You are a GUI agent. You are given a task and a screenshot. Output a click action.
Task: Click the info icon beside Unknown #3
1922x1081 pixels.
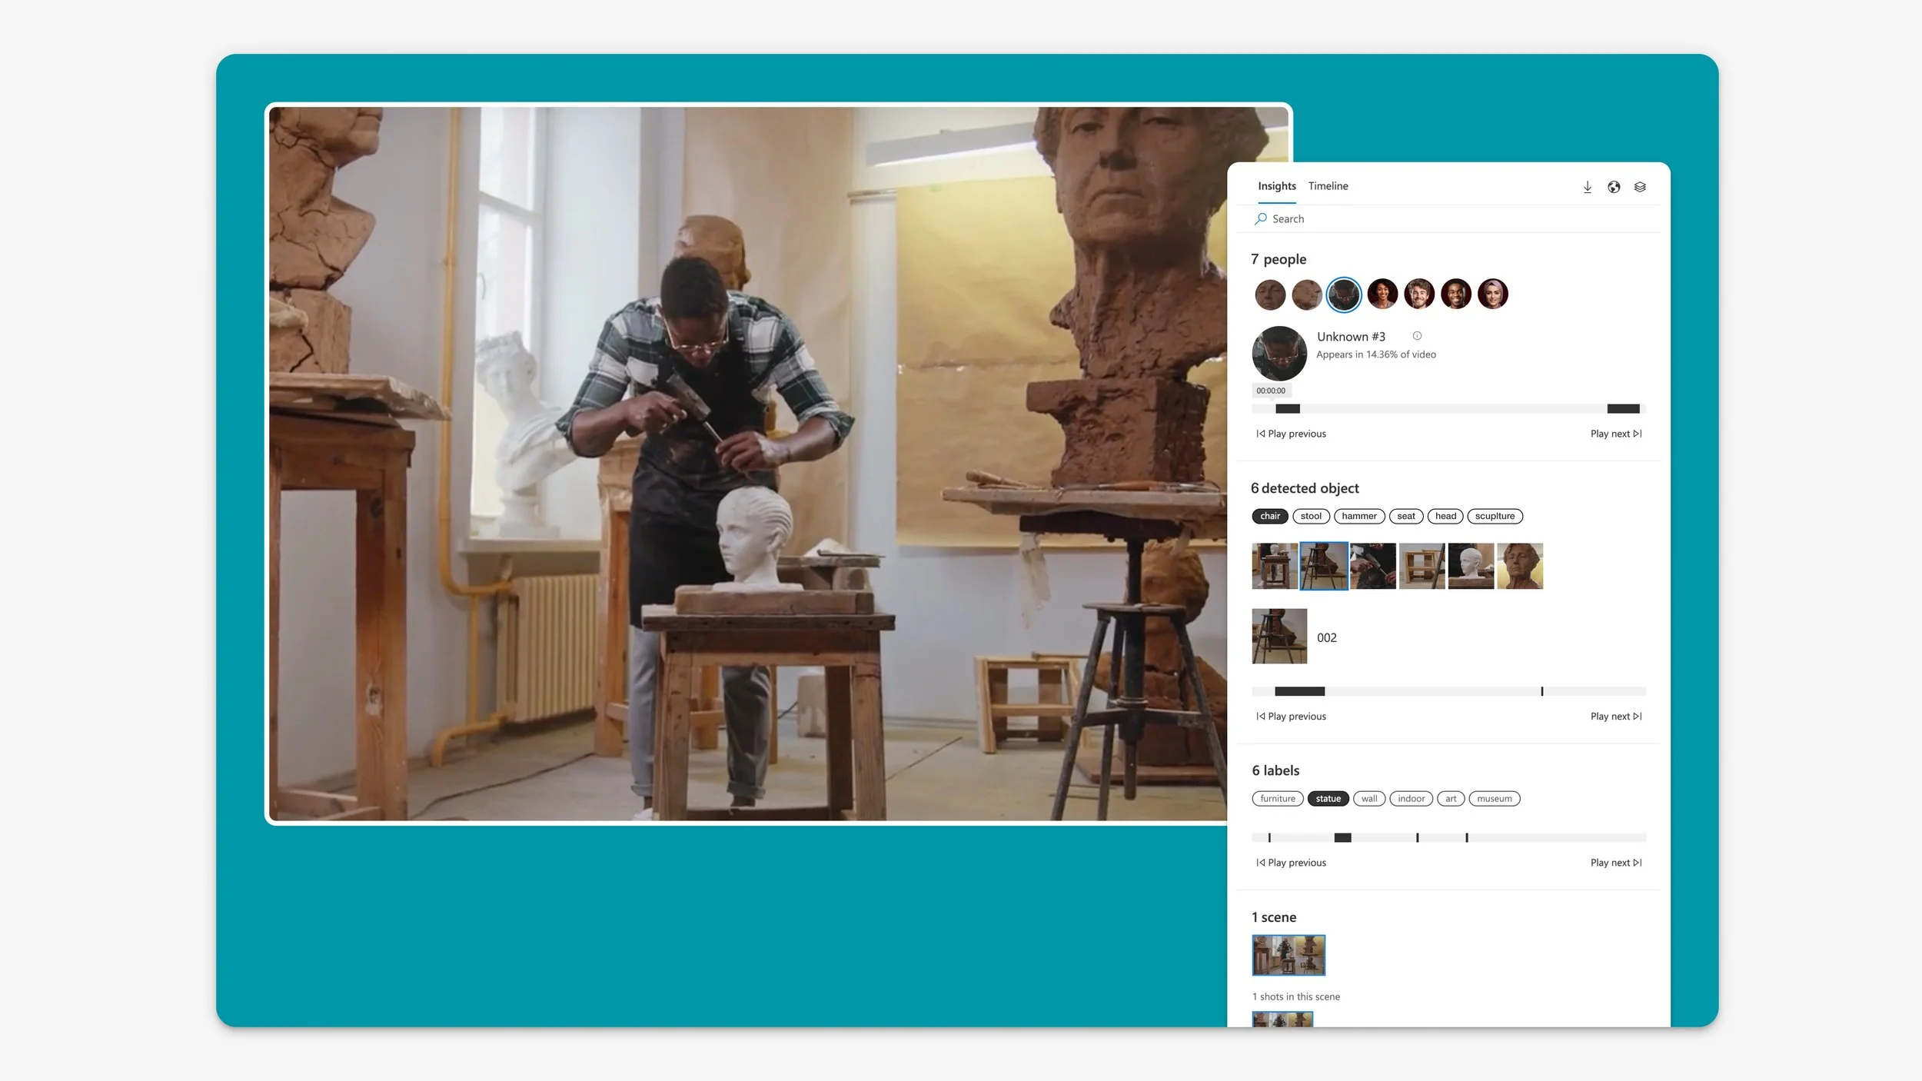click(x=1416, y=336)
